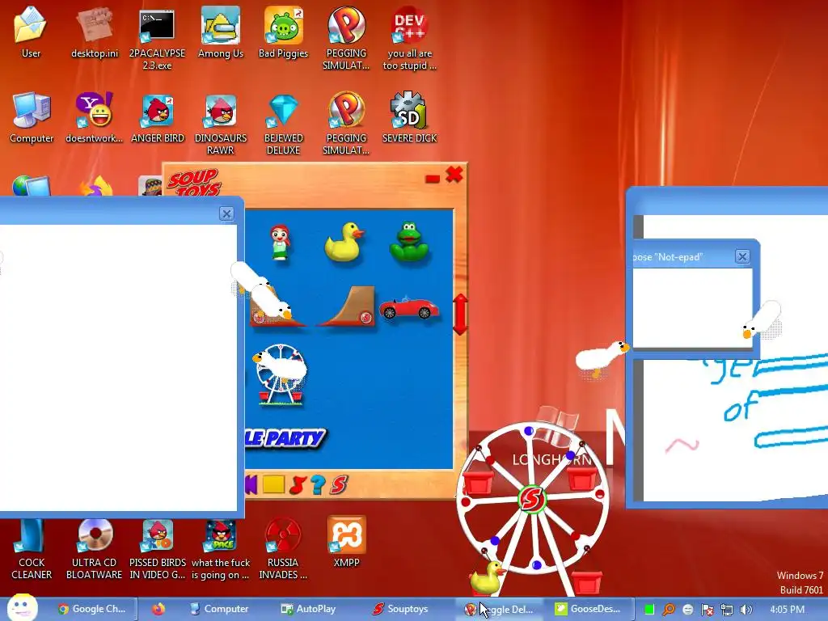Screen dimensions: 828x621
Task: Close the blank goose note window on left
Action: pos(226,213)
